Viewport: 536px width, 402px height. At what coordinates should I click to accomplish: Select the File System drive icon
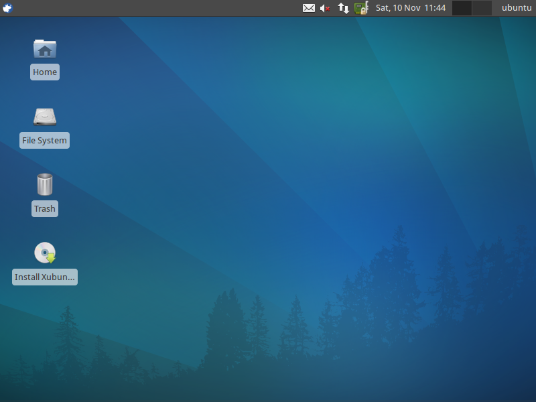[45, 117]
